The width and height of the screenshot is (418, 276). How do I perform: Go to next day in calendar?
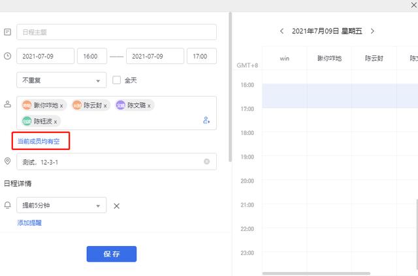(372, 31)
